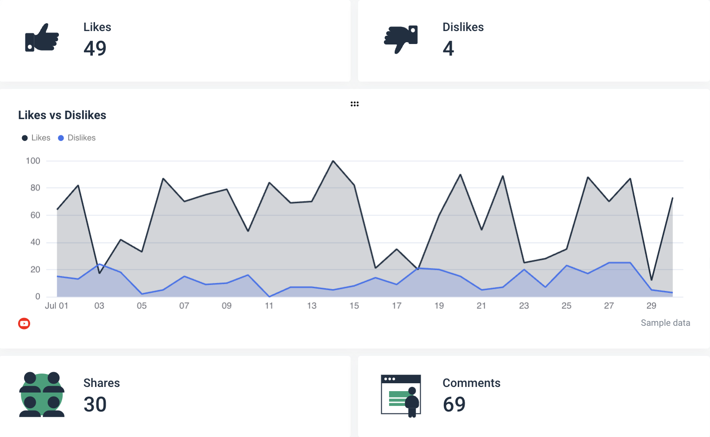Click the Likes count showing 49
This screenshot has width=710, height=437.
(95, 48)
